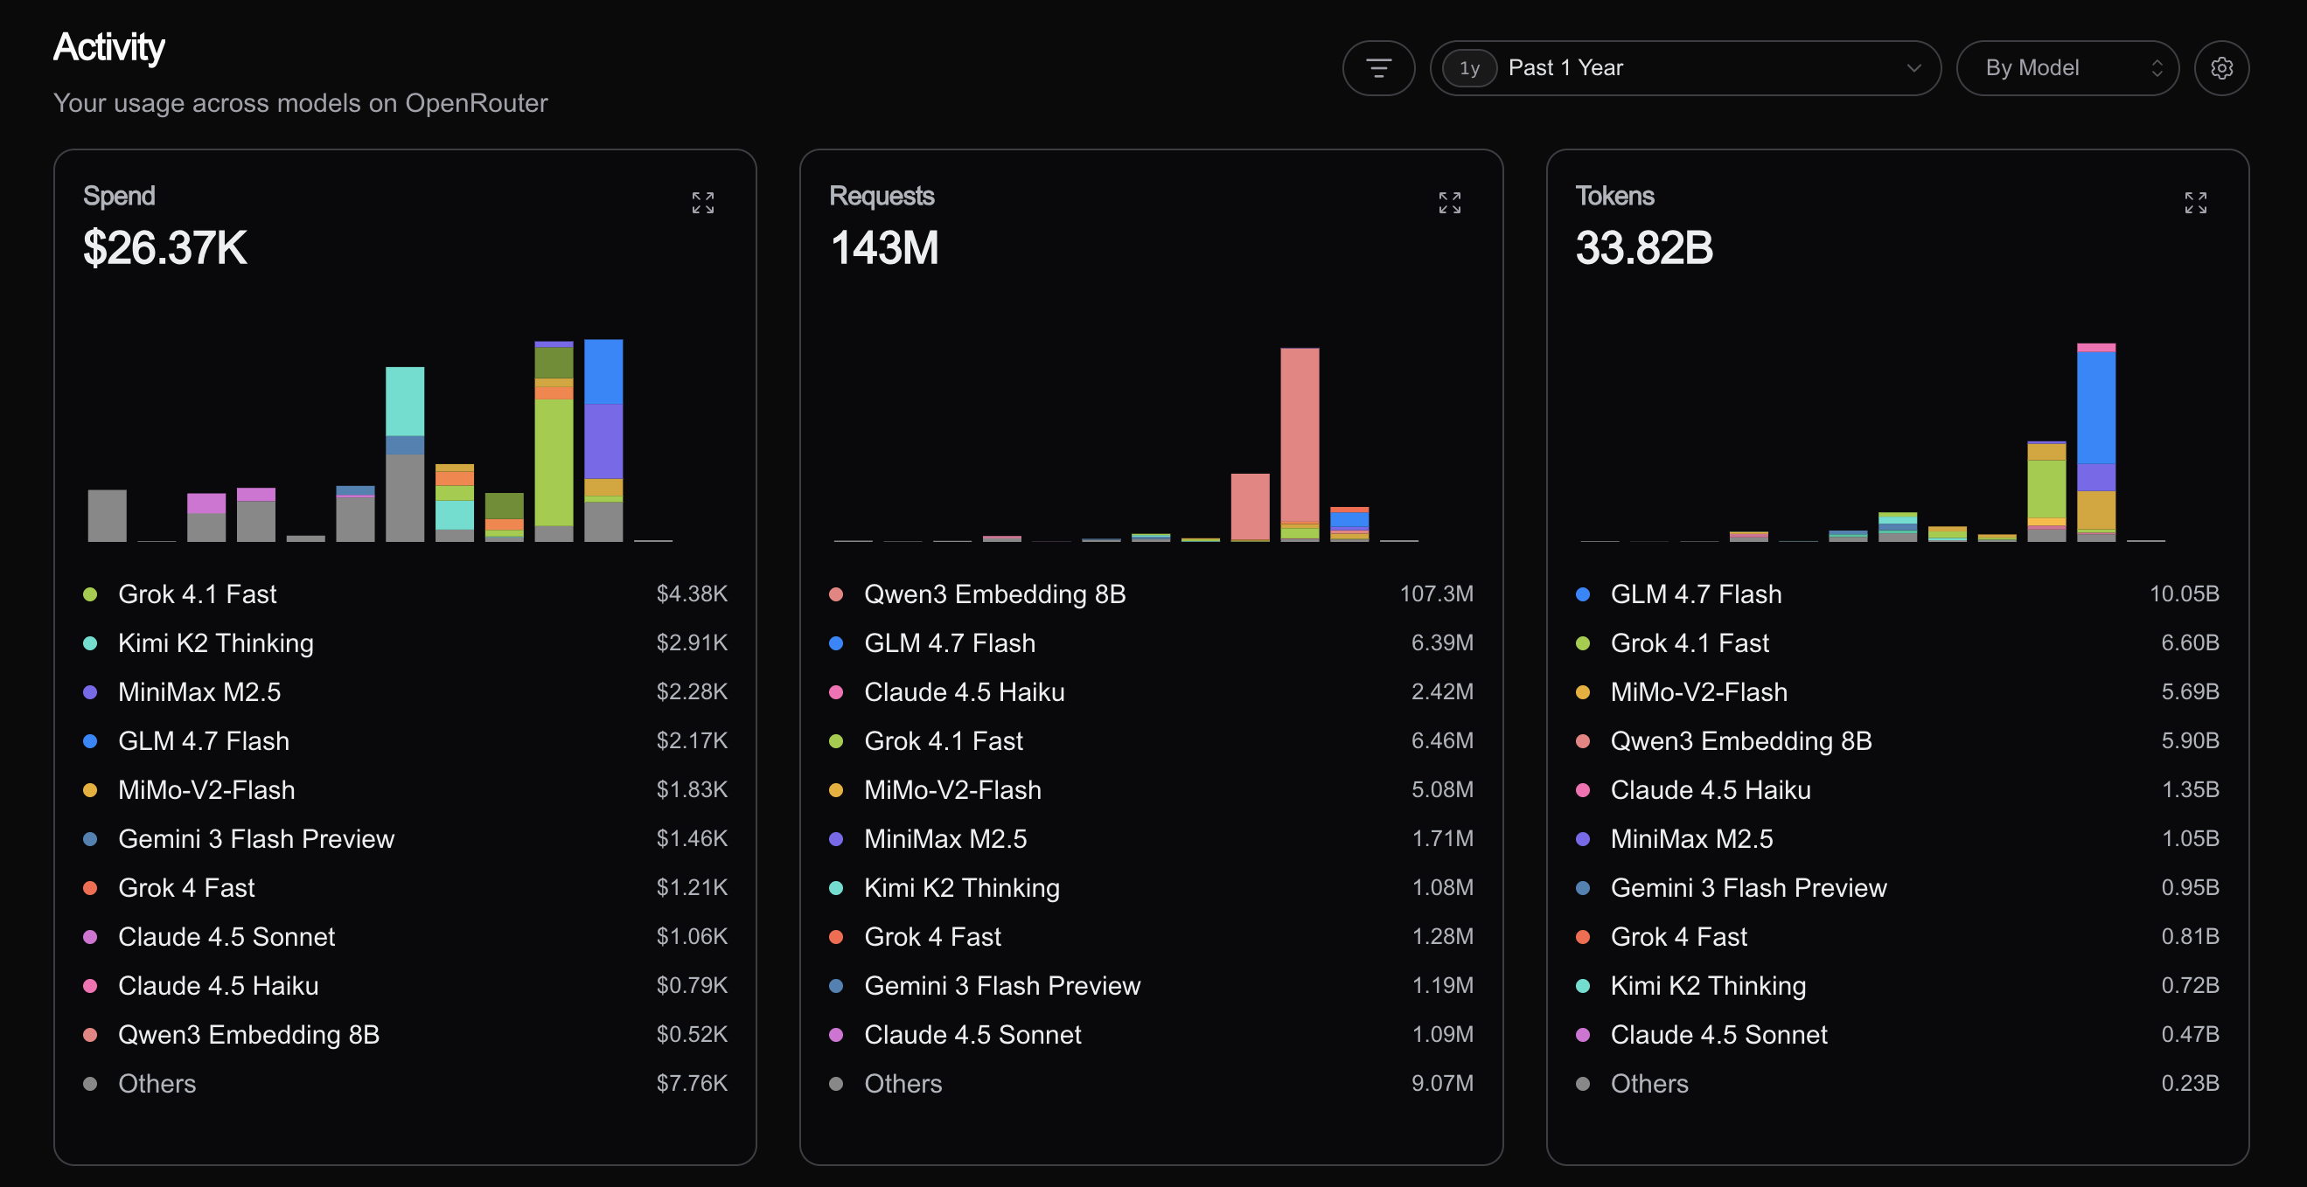This screenshot has height=1187, width=2307.
Task: Select Grok 4.1 Fast in Spend legend
Action: click(405, 594)
